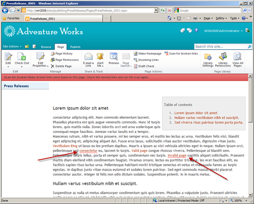Click the page scrollbar up arrow
254x204 pixels.
[x=250, y=76]
